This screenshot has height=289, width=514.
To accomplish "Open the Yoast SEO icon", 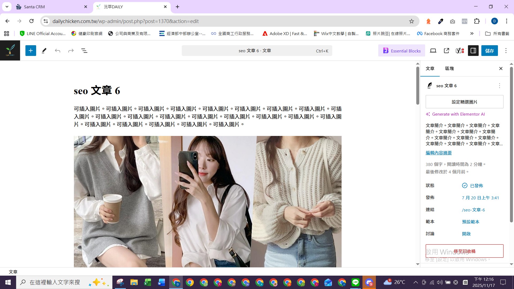I will [x=460, y=51].
